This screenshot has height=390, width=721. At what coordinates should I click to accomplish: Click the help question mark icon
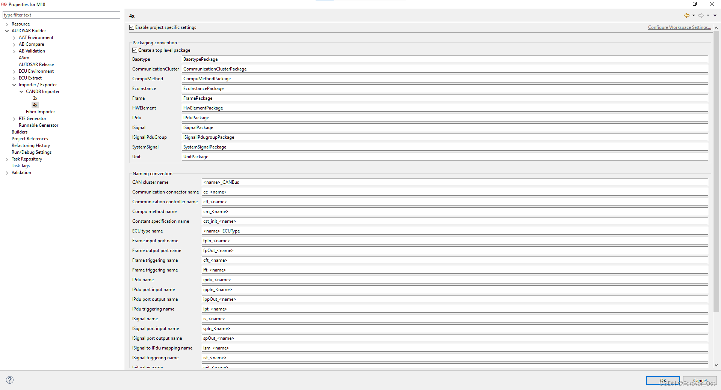[9, 380]
